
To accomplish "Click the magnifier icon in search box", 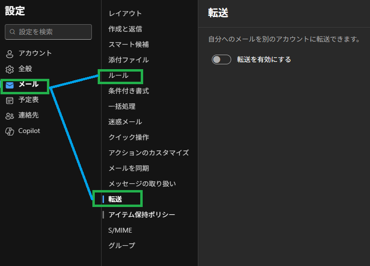I will click(x=12, y=31).
